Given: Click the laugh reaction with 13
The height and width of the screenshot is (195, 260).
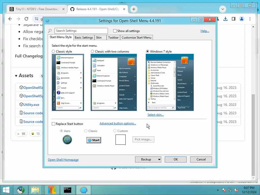Looking at the screenshot, I should [x=36, y=134].
